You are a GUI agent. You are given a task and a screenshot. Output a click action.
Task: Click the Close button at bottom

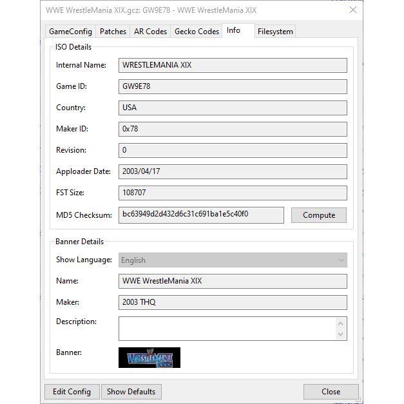(331, 392)
